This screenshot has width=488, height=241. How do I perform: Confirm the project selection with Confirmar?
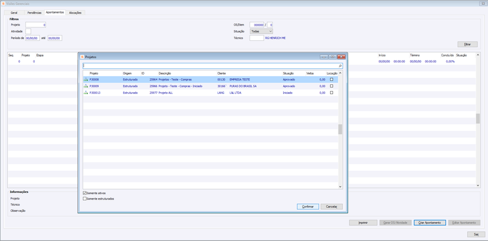click(x=308, y=206)
